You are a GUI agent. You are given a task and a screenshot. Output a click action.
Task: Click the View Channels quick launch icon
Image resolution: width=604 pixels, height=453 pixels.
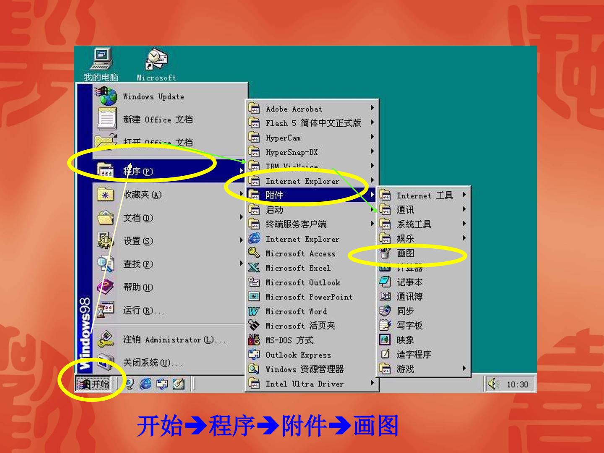click(x=130, y=384)
